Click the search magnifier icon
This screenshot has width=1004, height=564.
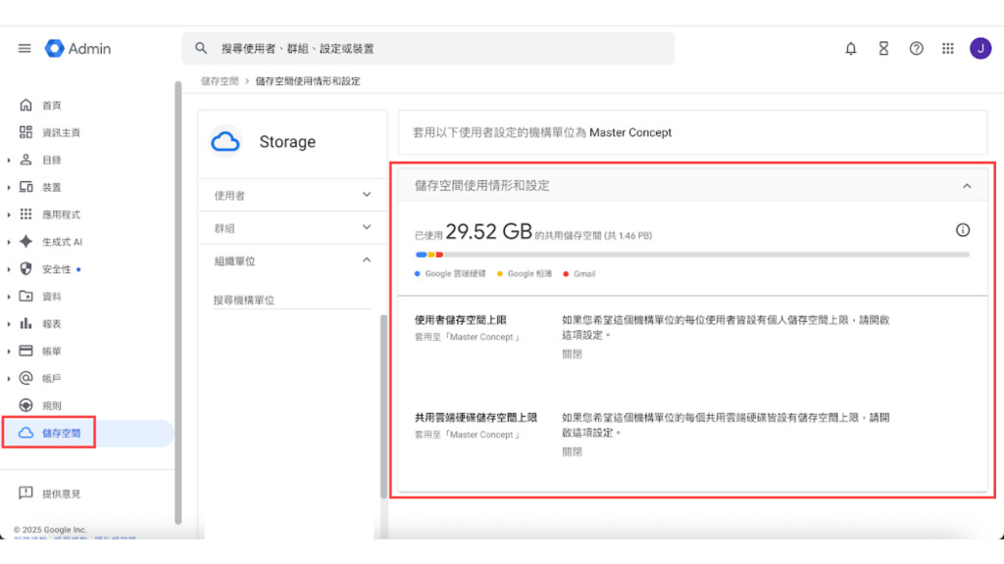point(201,49)
